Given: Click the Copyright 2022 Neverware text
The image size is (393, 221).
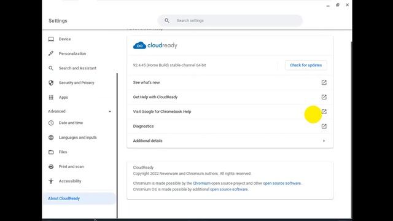Looking at the screenshot, I should coord(192,173).
